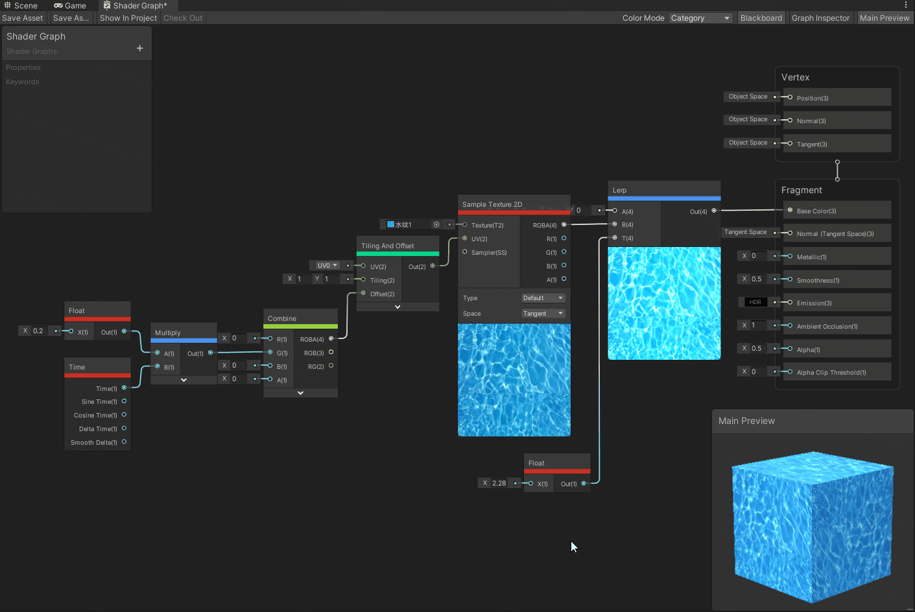Screen dimensions: 915x612
Task: Click the Multiply Out(1) output port
Action: point(210,353)
